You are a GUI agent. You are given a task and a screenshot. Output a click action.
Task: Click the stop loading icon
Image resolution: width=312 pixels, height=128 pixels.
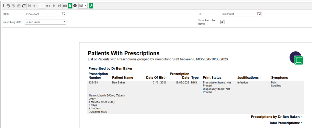[x=19, y=6]
